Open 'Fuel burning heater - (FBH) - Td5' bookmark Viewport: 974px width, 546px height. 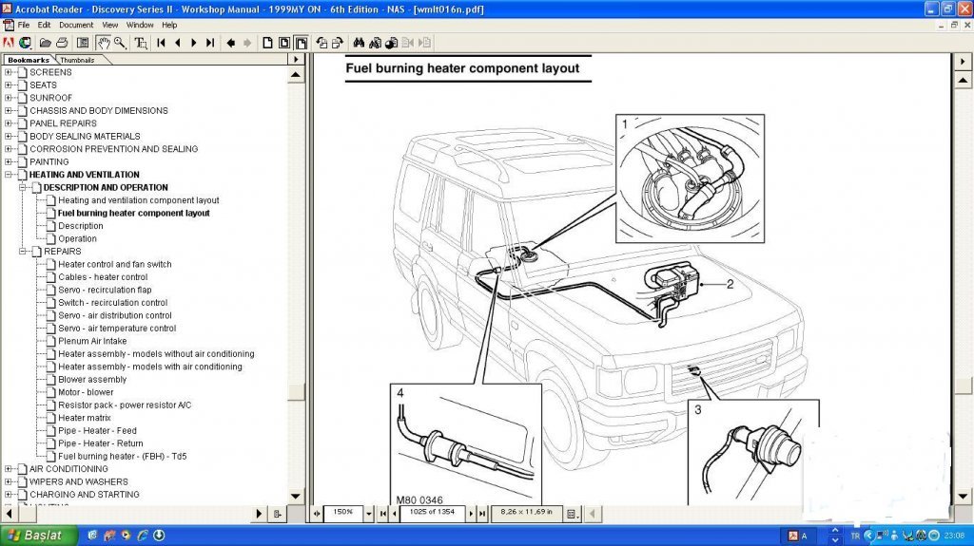[x=123, y=456]
